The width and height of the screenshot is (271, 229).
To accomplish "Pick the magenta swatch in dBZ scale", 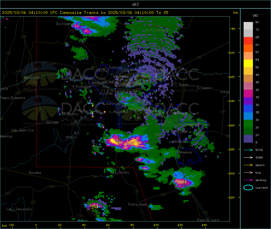I will [x=248, y=93].
